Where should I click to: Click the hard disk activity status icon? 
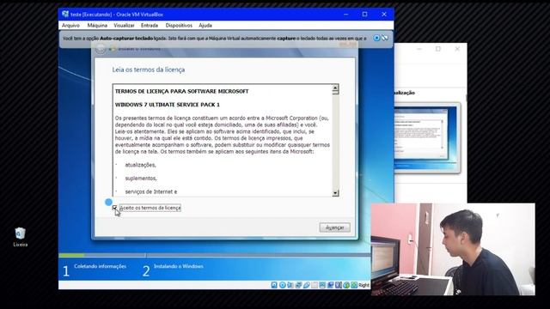(274, 285)
